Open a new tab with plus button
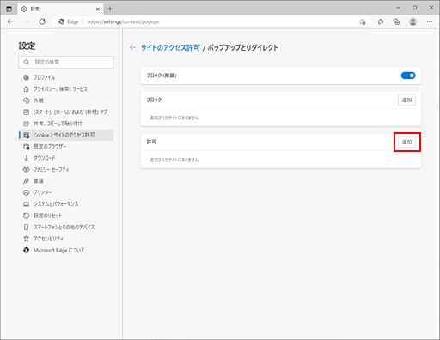Image resolution: width=440 pixels, height=340 pixels. point(110,9)
